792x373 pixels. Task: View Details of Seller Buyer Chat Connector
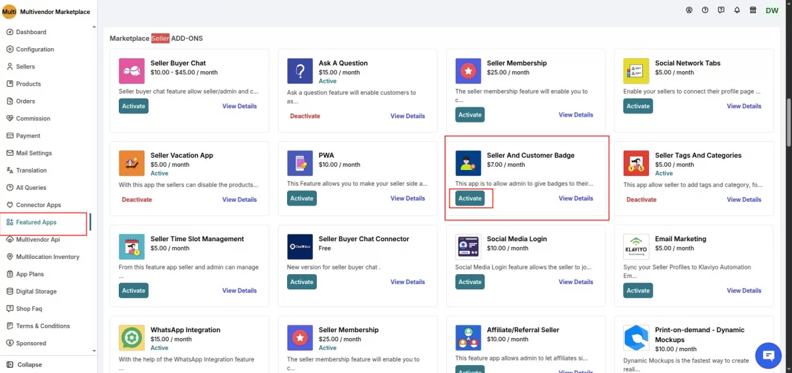(x=408, y=282)
